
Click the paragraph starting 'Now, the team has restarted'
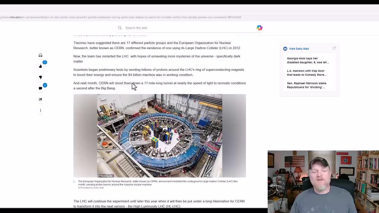157,59
